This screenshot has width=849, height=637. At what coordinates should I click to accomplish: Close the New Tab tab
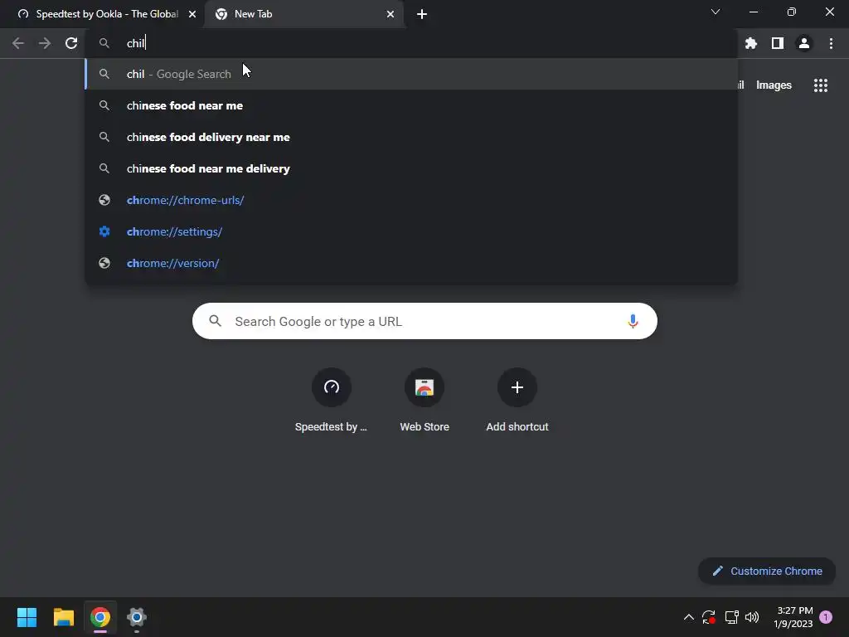(x=391, y=14)
